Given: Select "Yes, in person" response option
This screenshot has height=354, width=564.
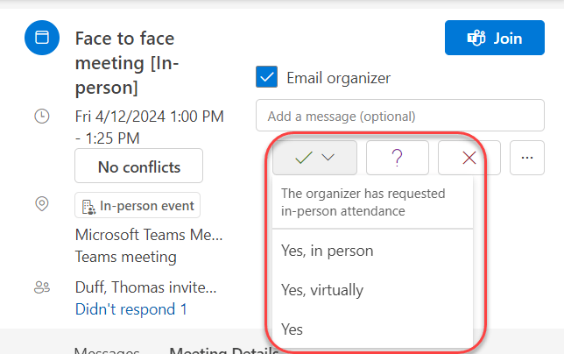Looking at the screenshot, I should 328,251.
